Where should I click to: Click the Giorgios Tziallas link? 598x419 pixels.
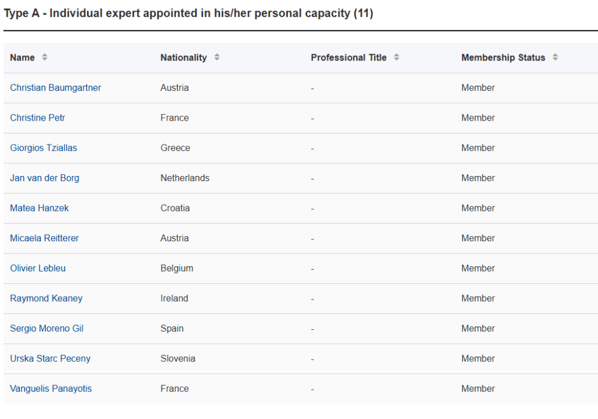click(43, 148)
